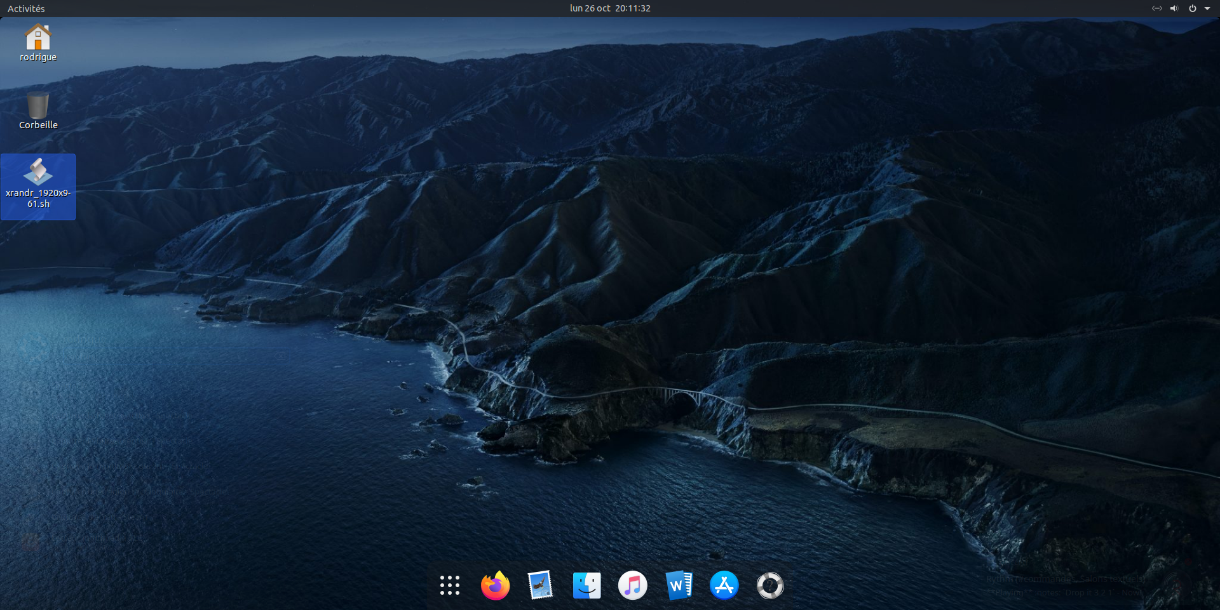Viewport: 1220px width, 610px height.
Task: Launch the music note player icon
Action: tap(632, 585)
